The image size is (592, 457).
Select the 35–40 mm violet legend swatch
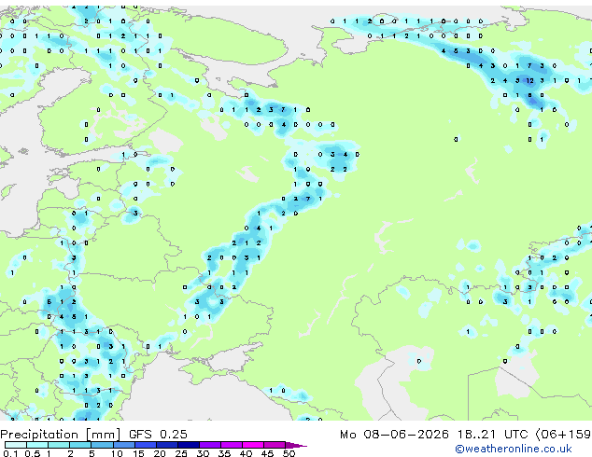(x=231, y=445)
